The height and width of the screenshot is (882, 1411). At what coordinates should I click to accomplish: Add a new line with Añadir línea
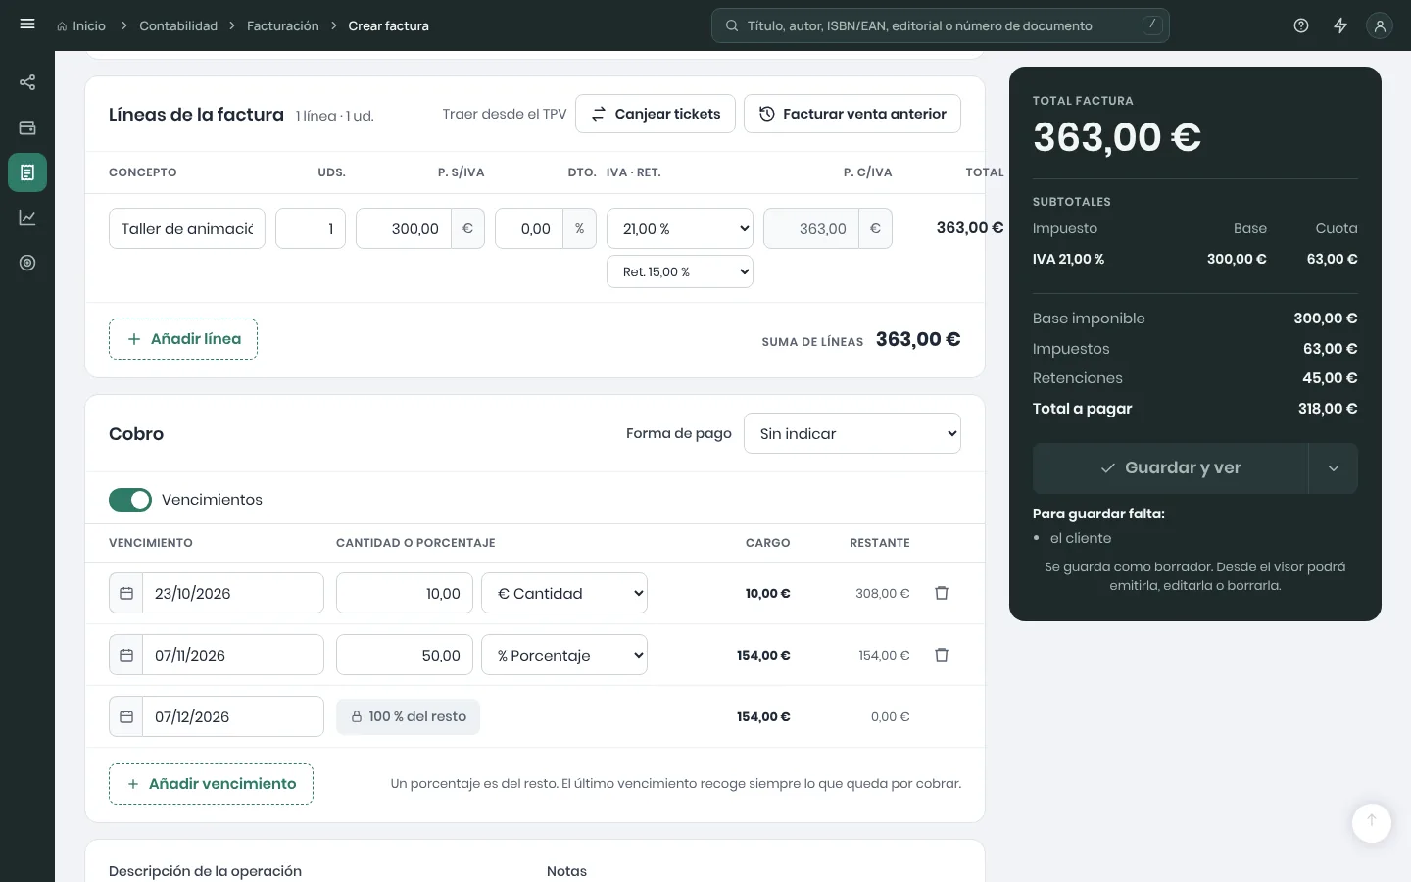183,339
